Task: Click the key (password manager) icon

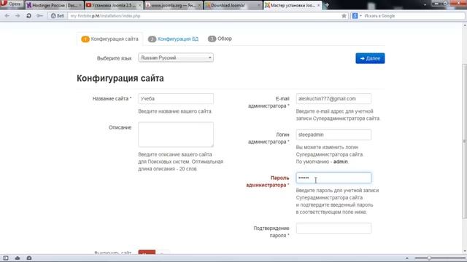Action: [x=39, y=16]
